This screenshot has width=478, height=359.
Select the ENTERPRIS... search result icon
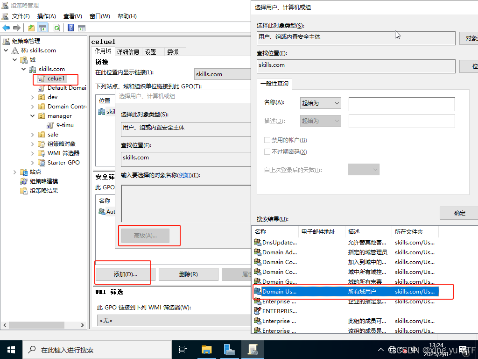257,311
